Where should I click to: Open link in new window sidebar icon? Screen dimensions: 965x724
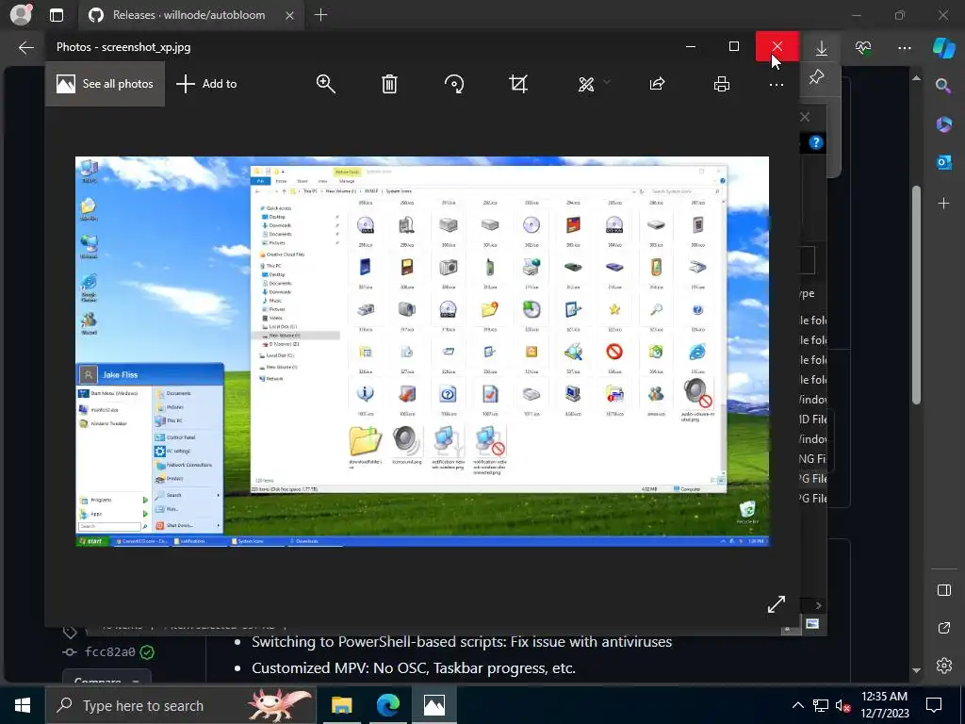943,628
